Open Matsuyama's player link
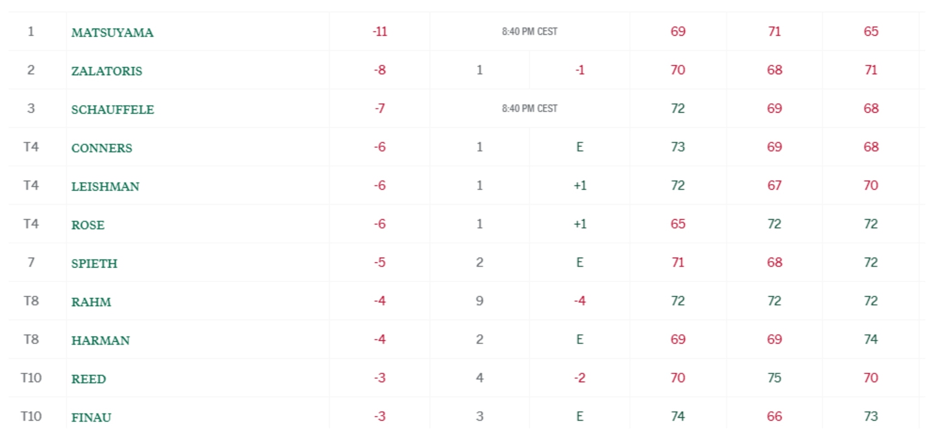Viewport: 934px width, 437px height. click(x=112, y=32)
